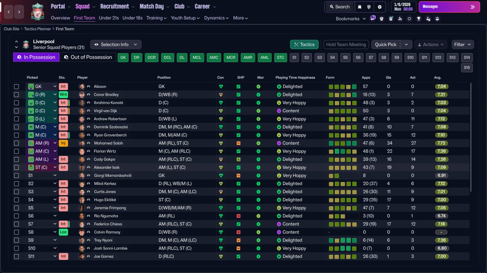Open the Portal menu
The width and height of the screenshot is (487, 273).
[x=60, y=6]
